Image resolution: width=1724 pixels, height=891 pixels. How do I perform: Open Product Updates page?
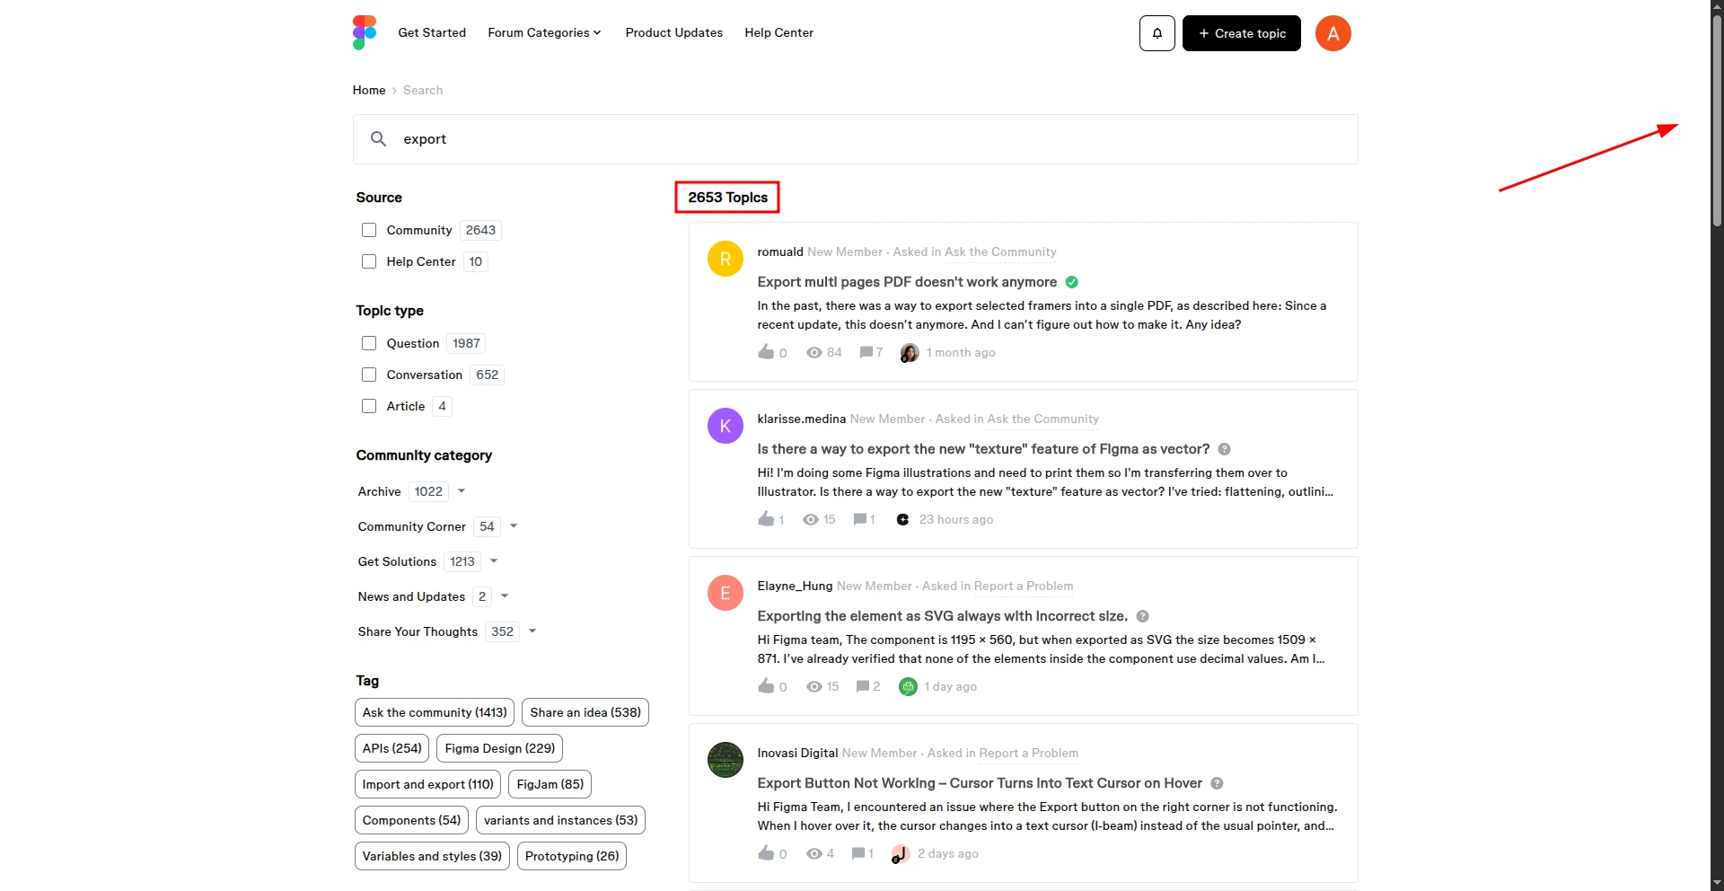(673, 32)
